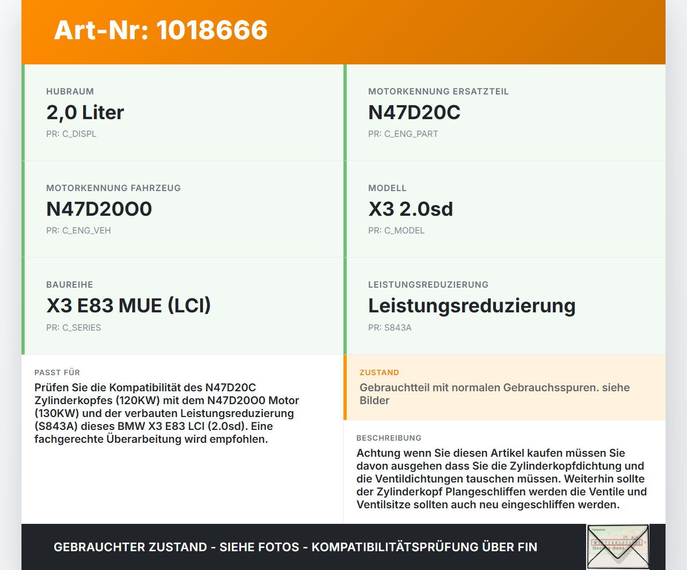Select the PR: S843A product code
The height and width of the screenshot is (570, 687).
[390, 327]
